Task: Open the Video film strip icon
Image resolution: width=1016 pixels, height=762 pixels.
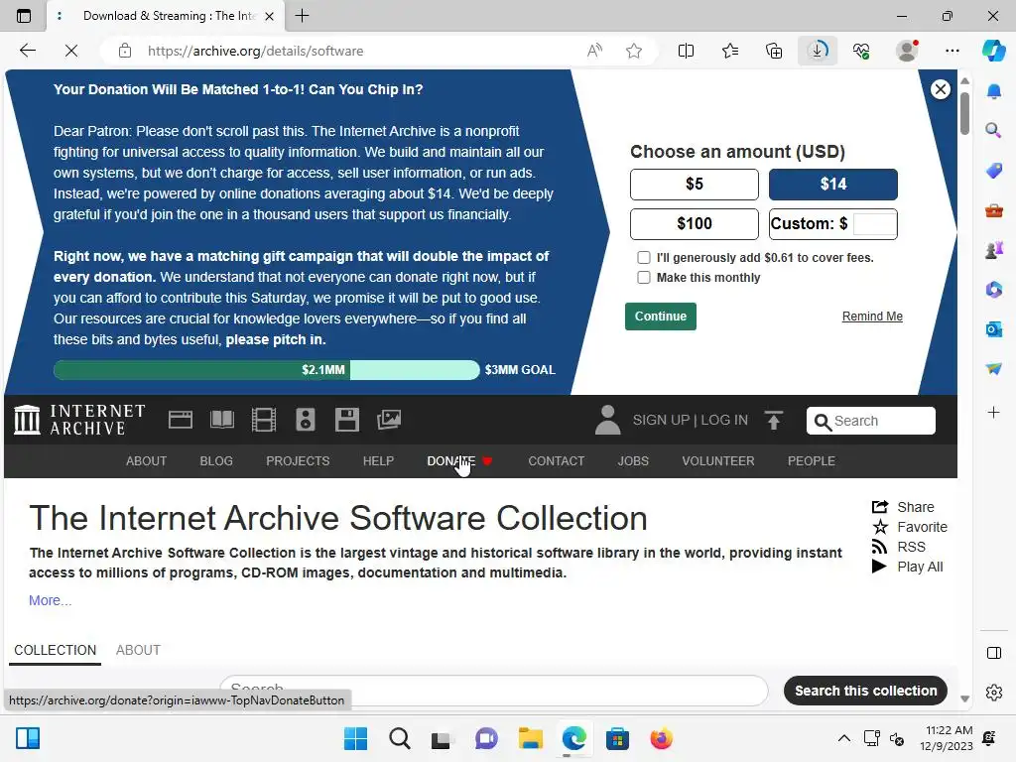Action: 264,420
